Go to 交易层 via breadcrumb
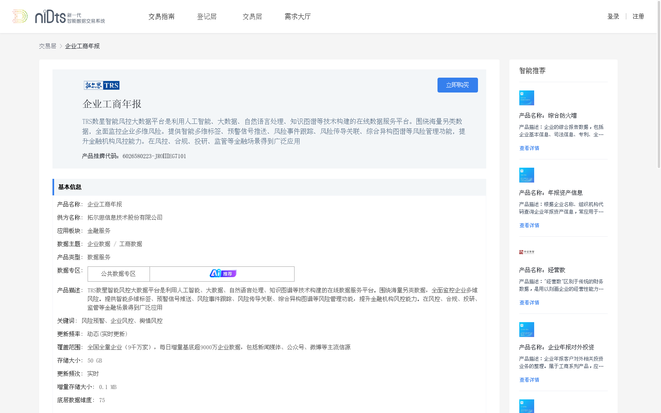The height and width of the screenshot is (413, 661). point(48,46)
